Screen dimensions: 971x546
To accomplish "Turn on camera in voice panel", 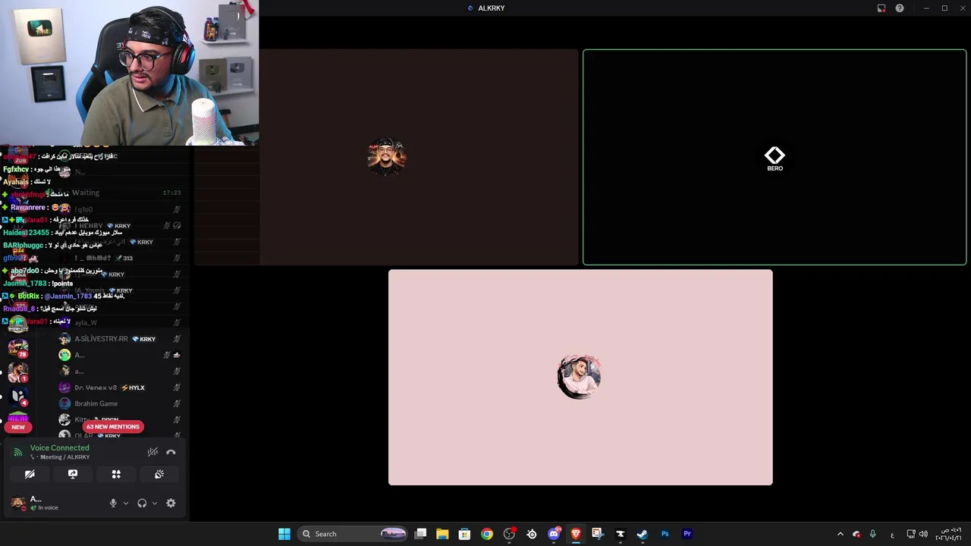I will pyautogui.click(x=30, y=474).
